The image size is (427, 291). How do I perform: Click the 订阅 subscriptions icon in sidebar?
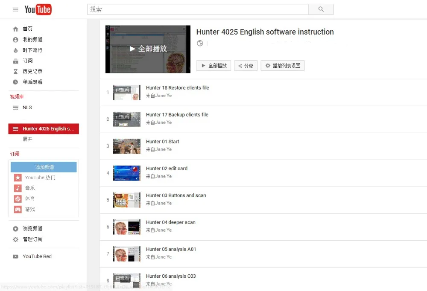tap(16, 61)
